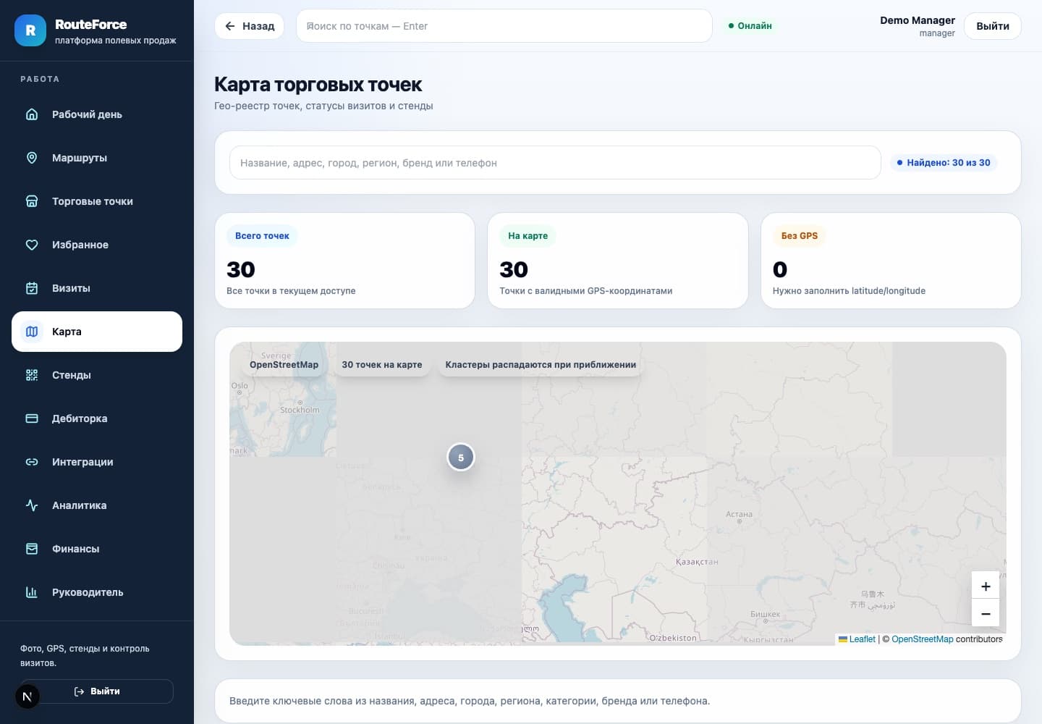Click the Без GPS card label
This screenshot has width=1042, height=724.
pyautogui.click(x=800, y=236)
